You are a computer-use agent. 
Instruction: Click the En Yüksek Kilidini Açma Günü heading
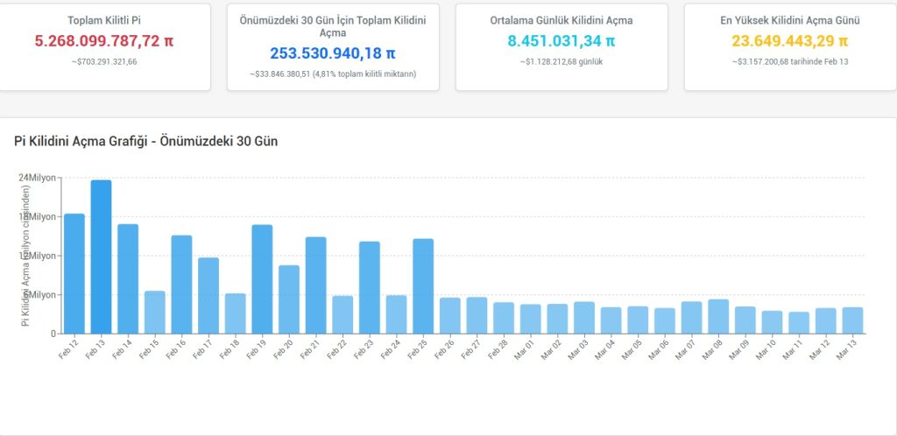click(x=789, y=19)
